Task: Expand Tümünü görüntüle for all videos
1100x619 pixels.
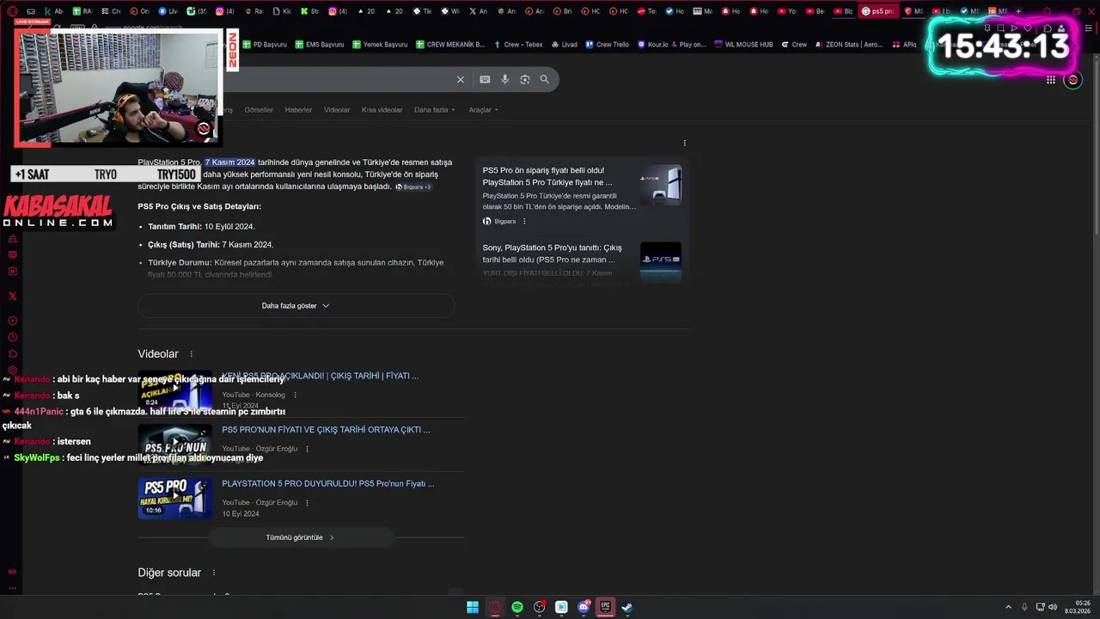Action: coord(301,537)
